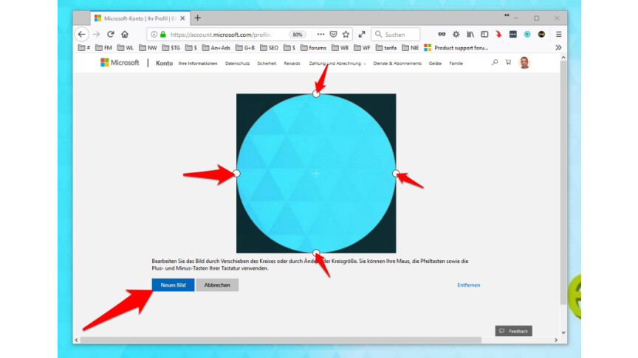Go to the browser home page
The image size is (638, 358).
[x=125, y=34]
